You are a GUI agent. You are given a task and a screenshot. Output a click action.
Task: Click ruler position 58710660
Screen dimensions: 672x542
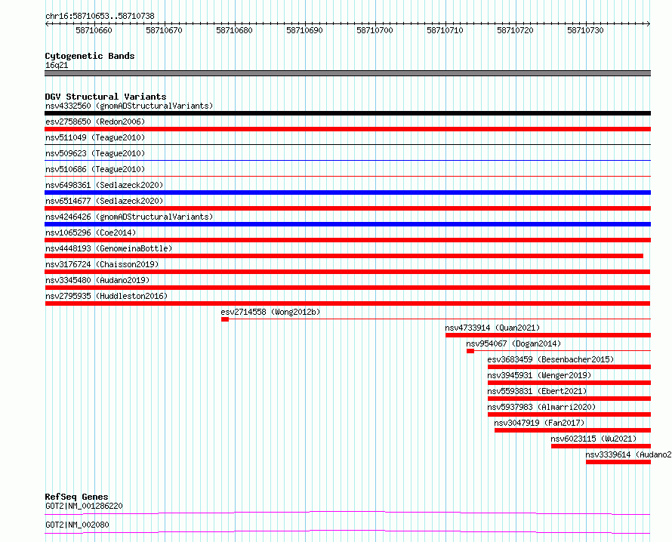point(94,30)
